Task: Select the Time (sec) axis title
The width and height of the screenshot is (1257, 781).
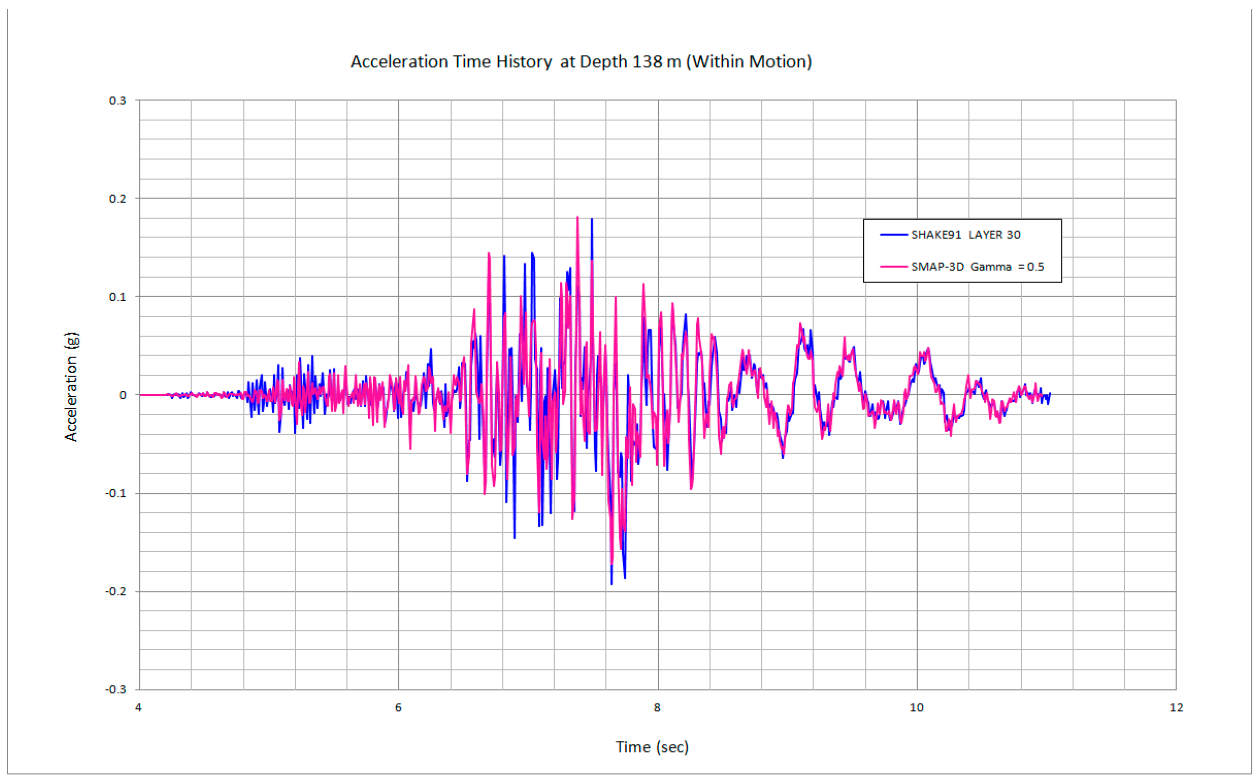Action: click(651, 747)
